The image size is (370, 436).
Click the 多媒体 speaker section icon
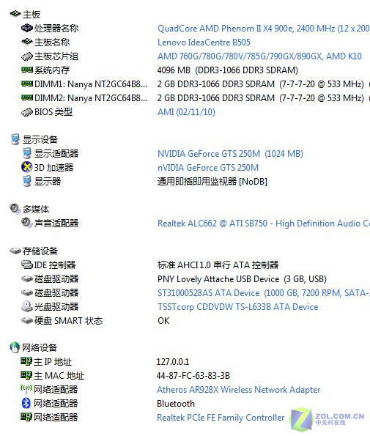pyautogui.click(x=15, y=209)
